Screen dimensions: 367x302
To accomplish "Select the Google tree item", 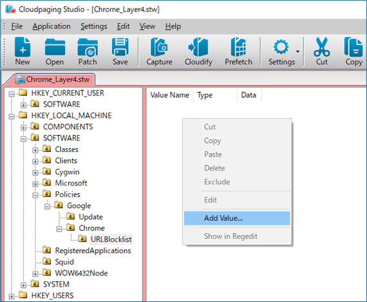I will click(79, 205).
